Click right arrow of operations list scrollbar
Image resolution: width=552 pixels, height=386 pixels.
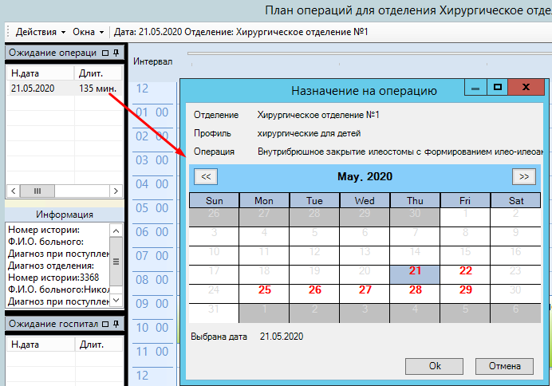[x=116, y=191]
